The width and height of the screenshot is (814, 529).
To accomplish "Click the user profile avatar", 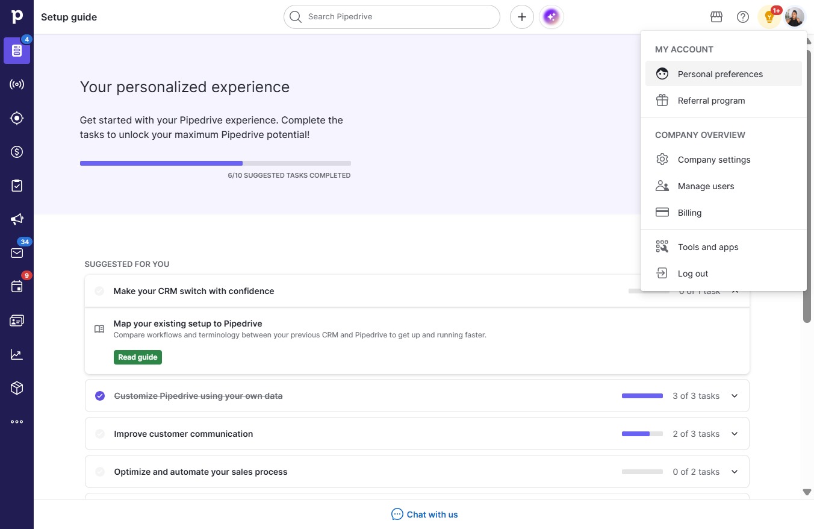I will click(795, 17).
